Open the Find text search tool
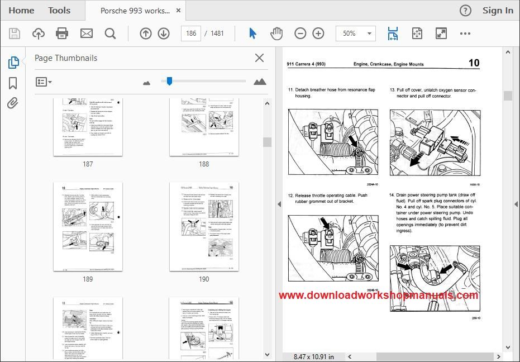The width and height of the screenshot is (520, 362). click(x=110, y=34)
